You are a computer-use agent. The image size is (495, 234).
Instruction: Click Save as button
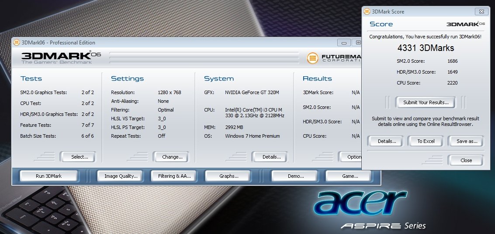[467, 141]
